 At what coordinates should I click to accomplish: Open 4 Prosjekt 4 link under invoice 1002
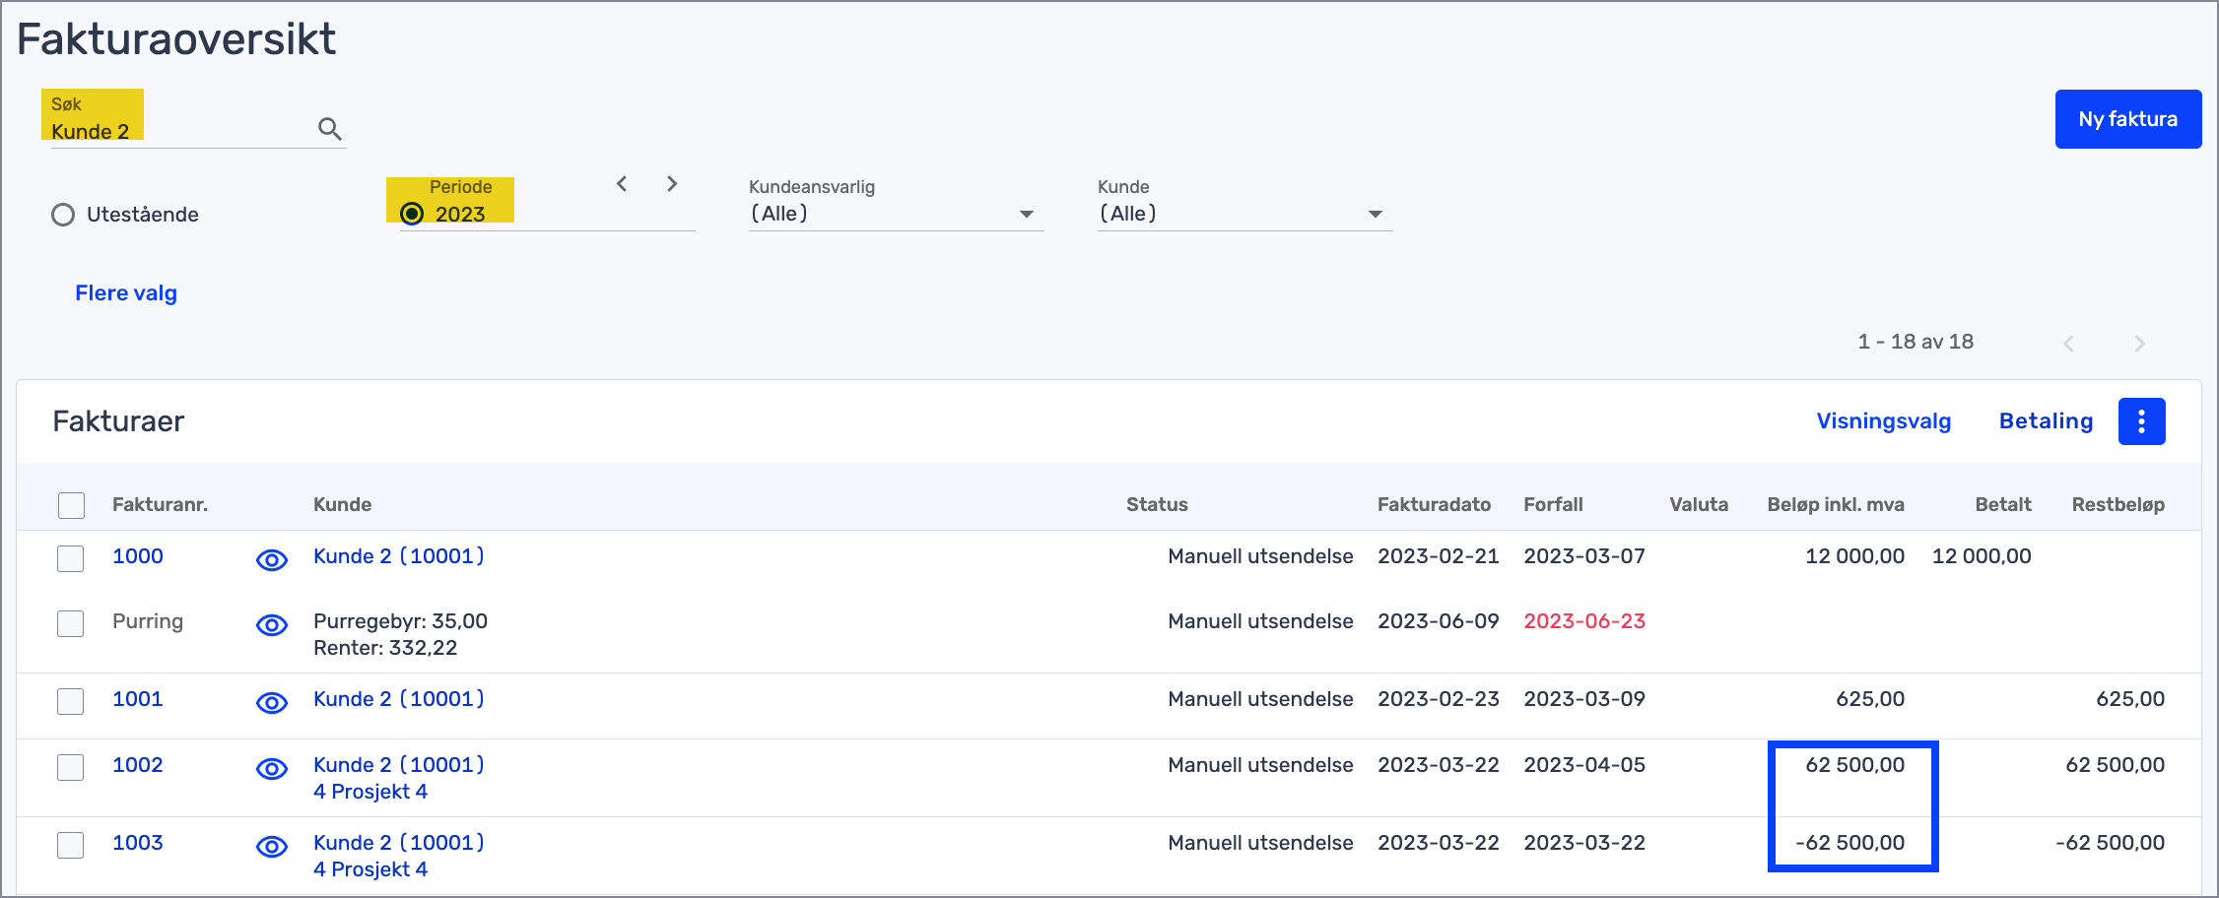click(370, 792)
